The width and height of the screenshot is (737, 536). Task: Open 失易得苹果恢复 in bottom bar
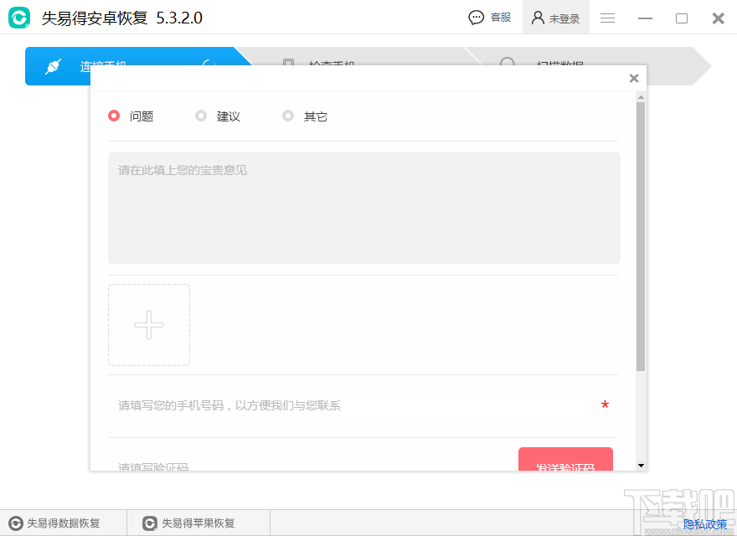(x=189, y=523)
